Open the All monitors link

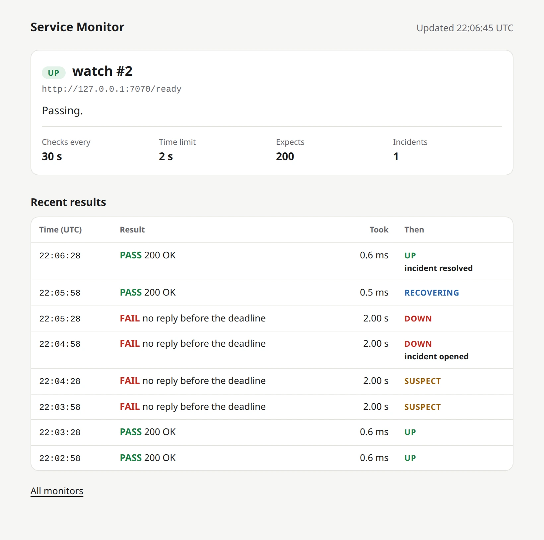[x=57, y=491]
